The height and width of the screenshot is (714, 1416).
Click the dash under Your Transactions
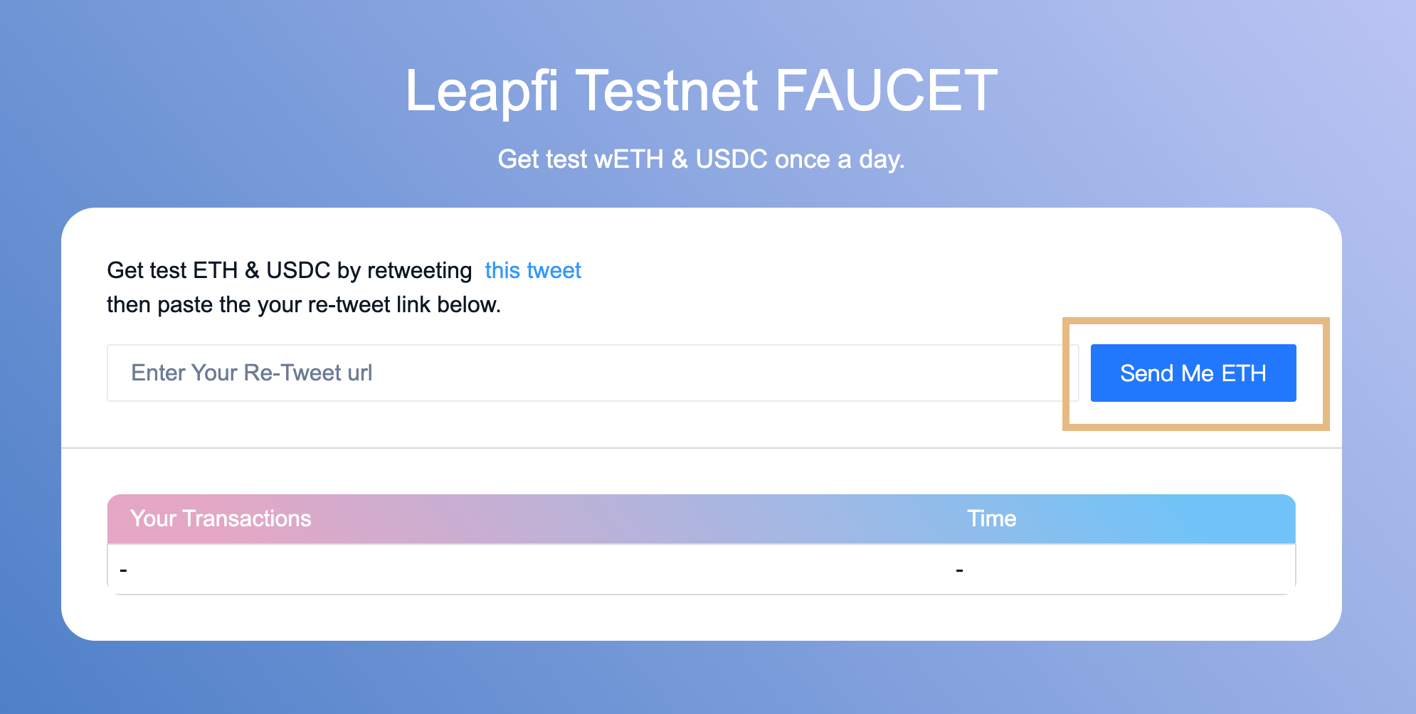click(124, 570)
